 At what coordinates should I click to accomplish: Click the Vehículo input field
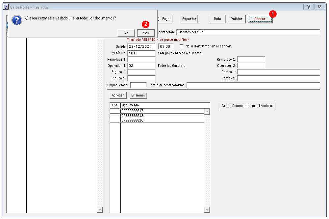click(x=141, y=53)
